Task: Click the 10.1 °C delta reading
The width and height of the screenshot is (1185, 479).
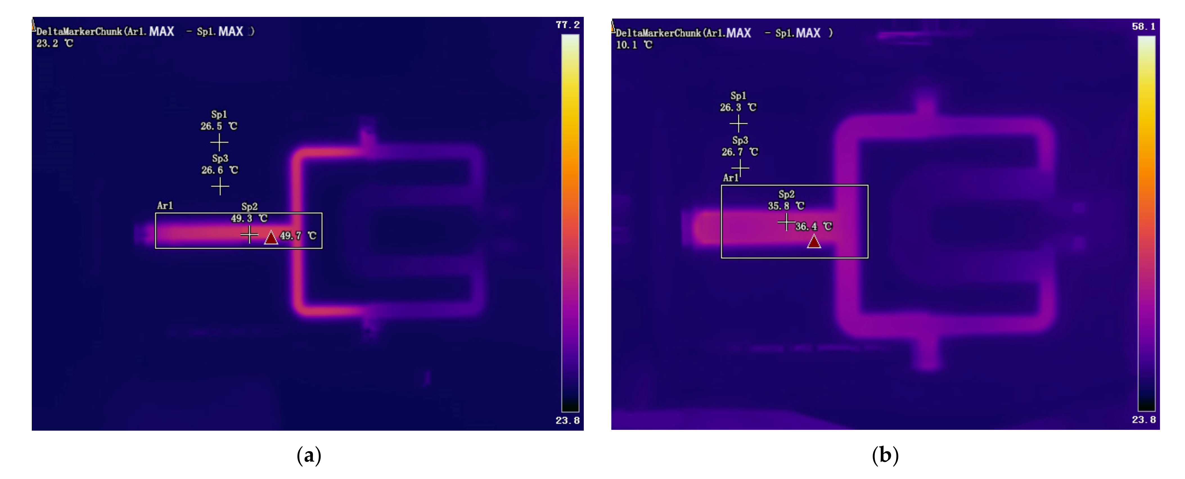Action: [x=634, y=45]
